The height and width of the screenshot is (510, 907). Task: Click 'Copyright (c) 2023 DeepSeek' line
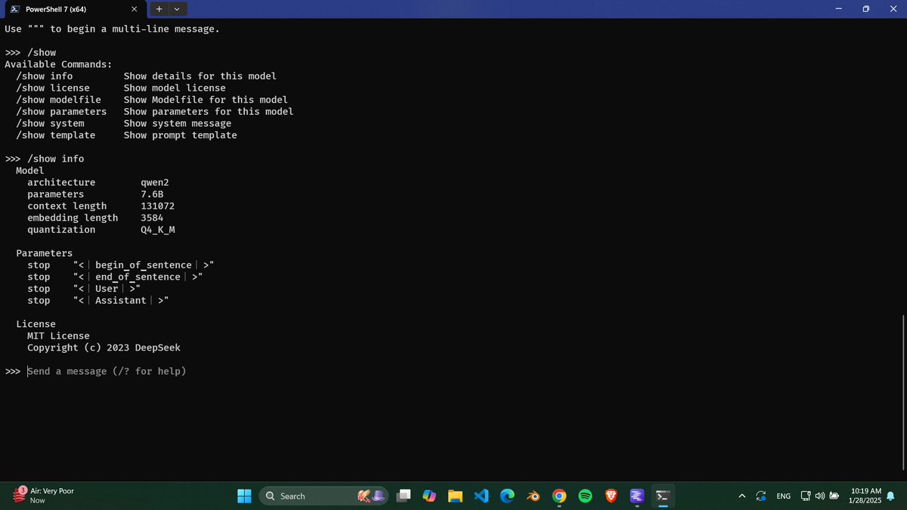coord(104,348)
